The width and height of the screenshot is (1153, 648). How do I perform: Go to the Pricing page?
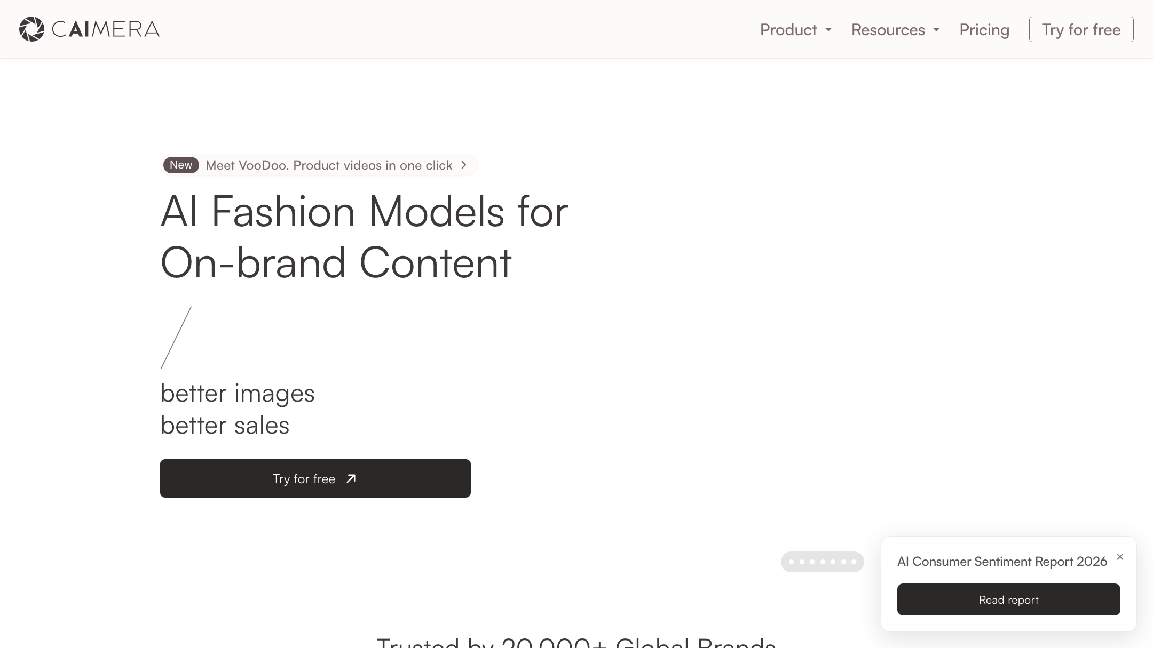(984, 30)
